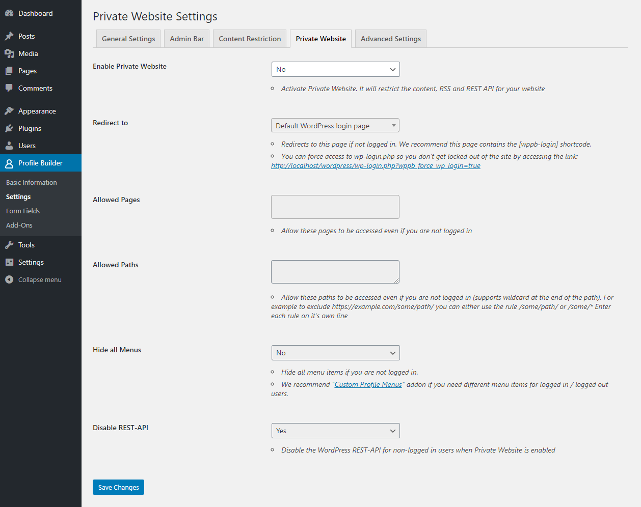
Task: Click the Users person icon
Action: (x=9, y=146)
